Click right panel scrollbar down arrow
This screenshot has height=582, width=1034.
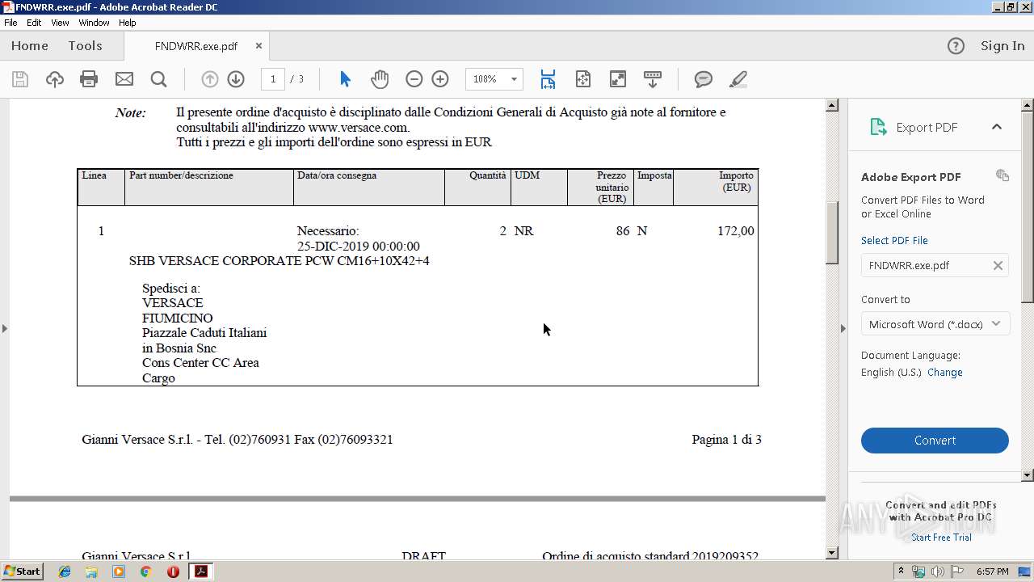pyautogui.click(x=1028, y=475)
